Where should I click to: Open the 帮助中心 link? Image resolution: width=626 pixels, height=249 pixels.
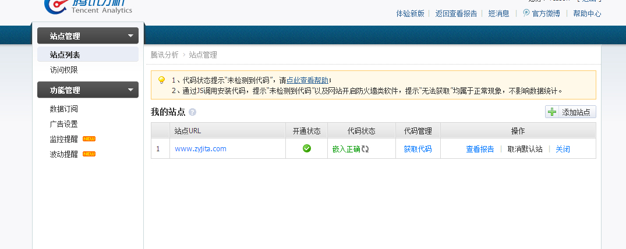pos(587,13)
